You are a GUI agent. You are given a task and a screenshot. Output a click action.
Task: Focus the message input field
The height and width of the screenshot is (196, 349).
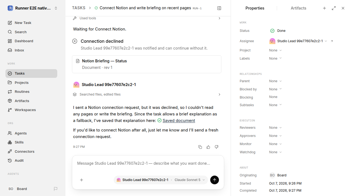148,164
